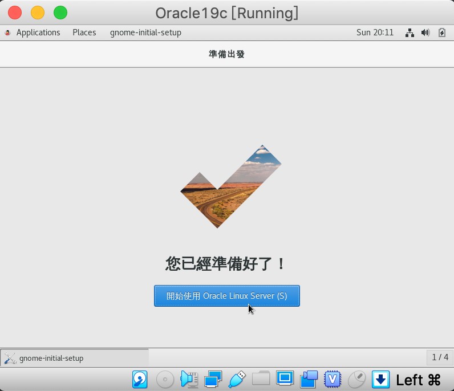This screenshot has width=454, height=391.
Task: Click the VirtualBox optical disc icon
Action: click(x=165, y=379)
